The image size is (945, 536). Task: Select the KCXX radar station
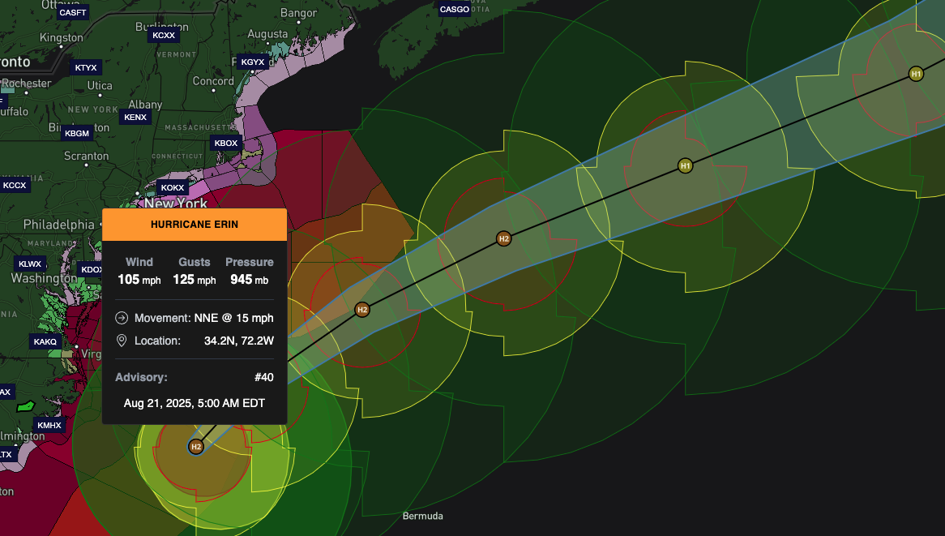pyautogui.click(x=164, y=36)
